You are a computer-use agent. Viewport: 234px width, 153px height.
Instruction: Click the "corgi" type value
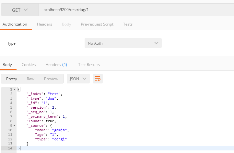pyautogui.click(x=59, y=139)
